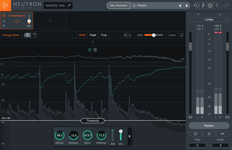232x150 pixels.
Task: Open the Presets list
Action: [140, 6]
